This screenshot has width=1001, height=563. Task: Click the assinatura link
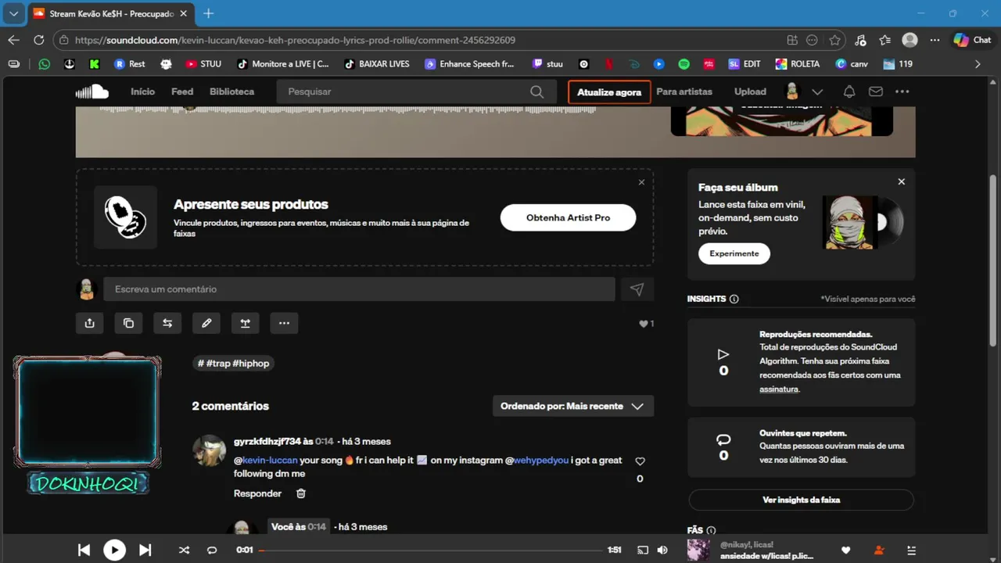pos(779,389)
